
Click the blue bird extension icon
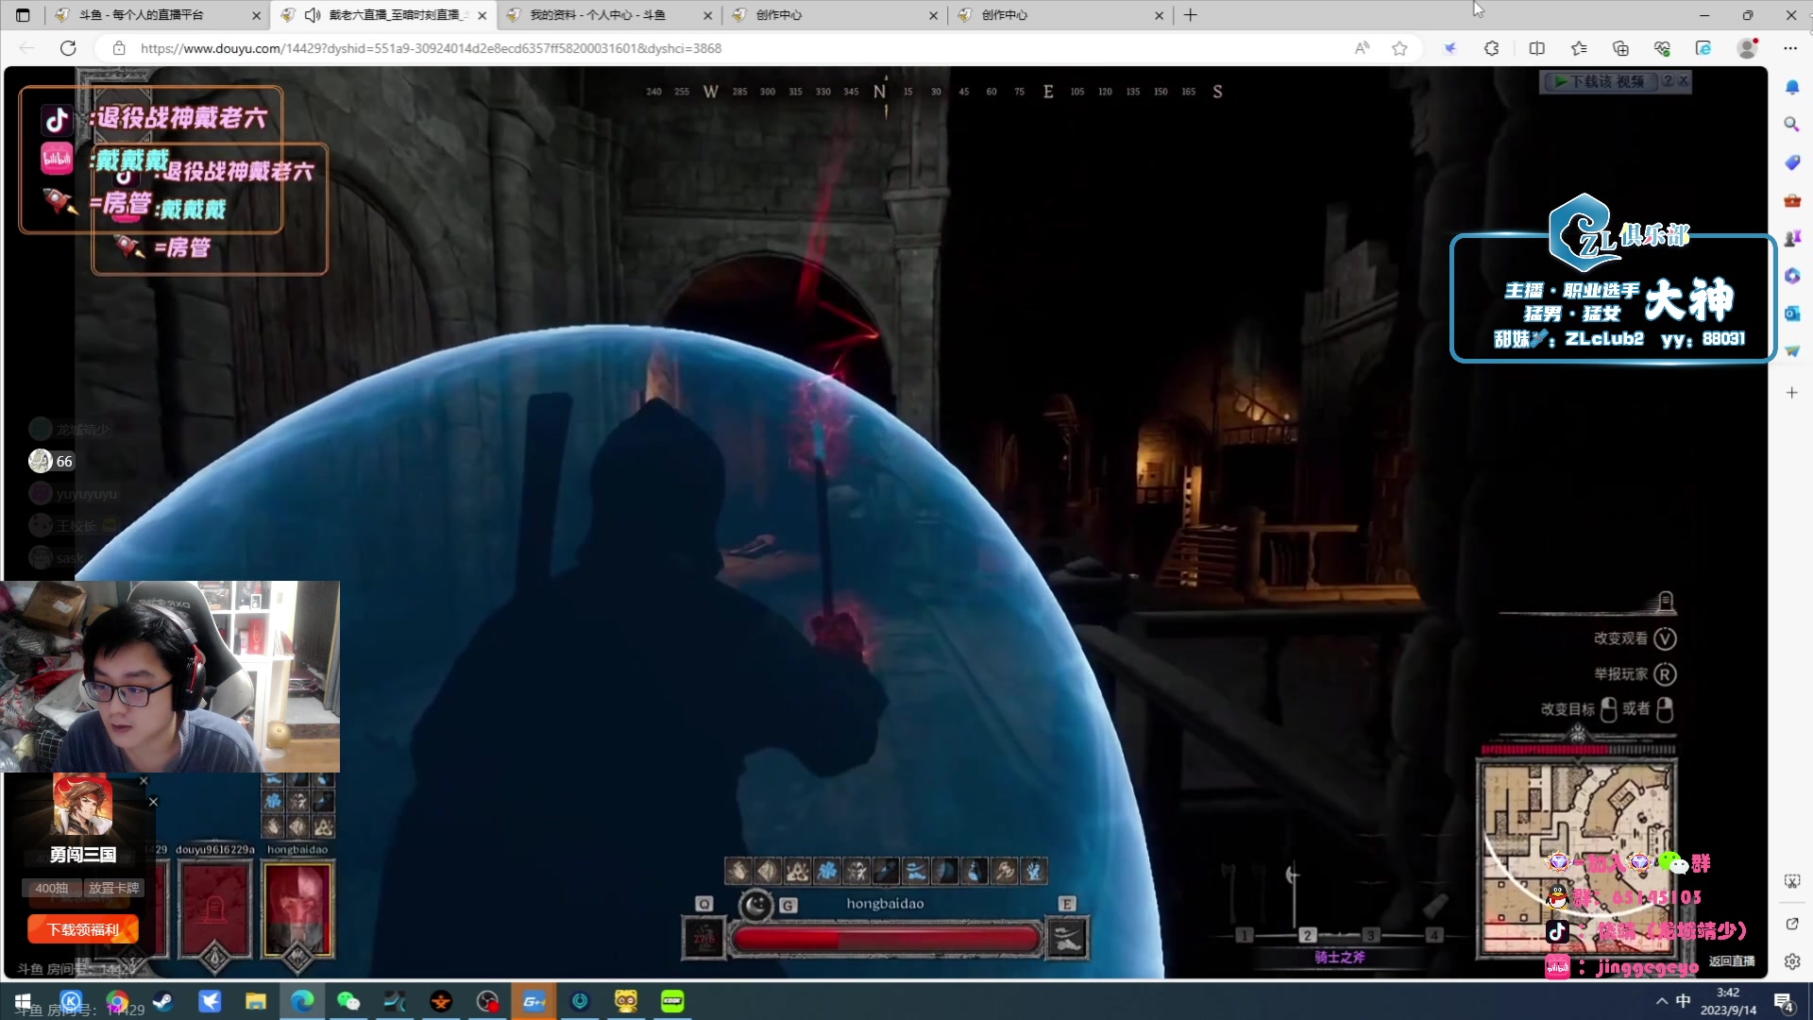(x=1450, y=48)
